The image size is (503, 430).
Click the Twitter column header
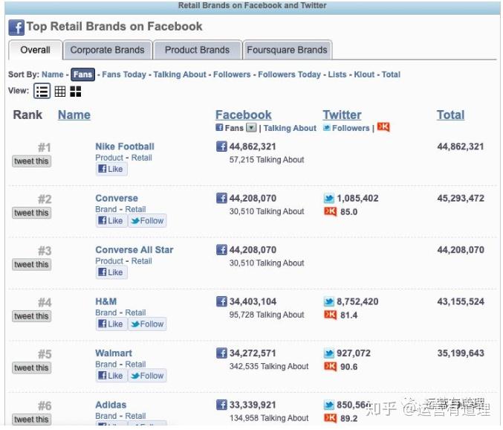click(x=342, y=115)
